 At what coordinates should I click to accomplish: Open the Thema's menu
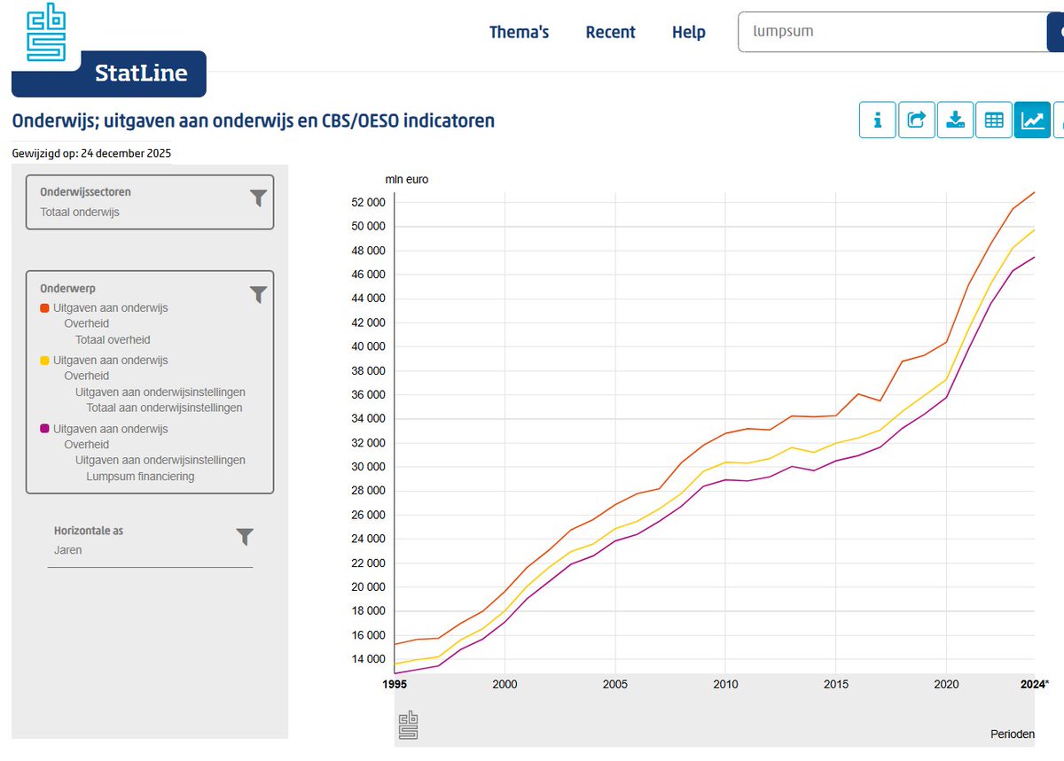pos(519,33)
